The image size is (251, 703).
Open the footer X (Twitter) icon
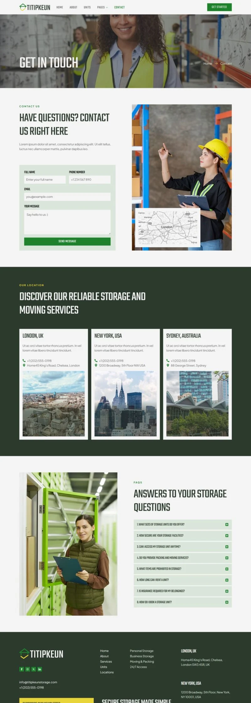pos(34,669)
